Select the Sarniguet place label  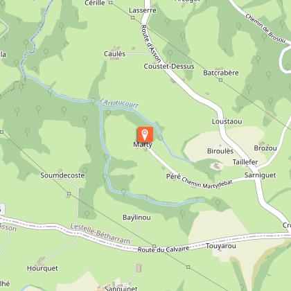260,175
